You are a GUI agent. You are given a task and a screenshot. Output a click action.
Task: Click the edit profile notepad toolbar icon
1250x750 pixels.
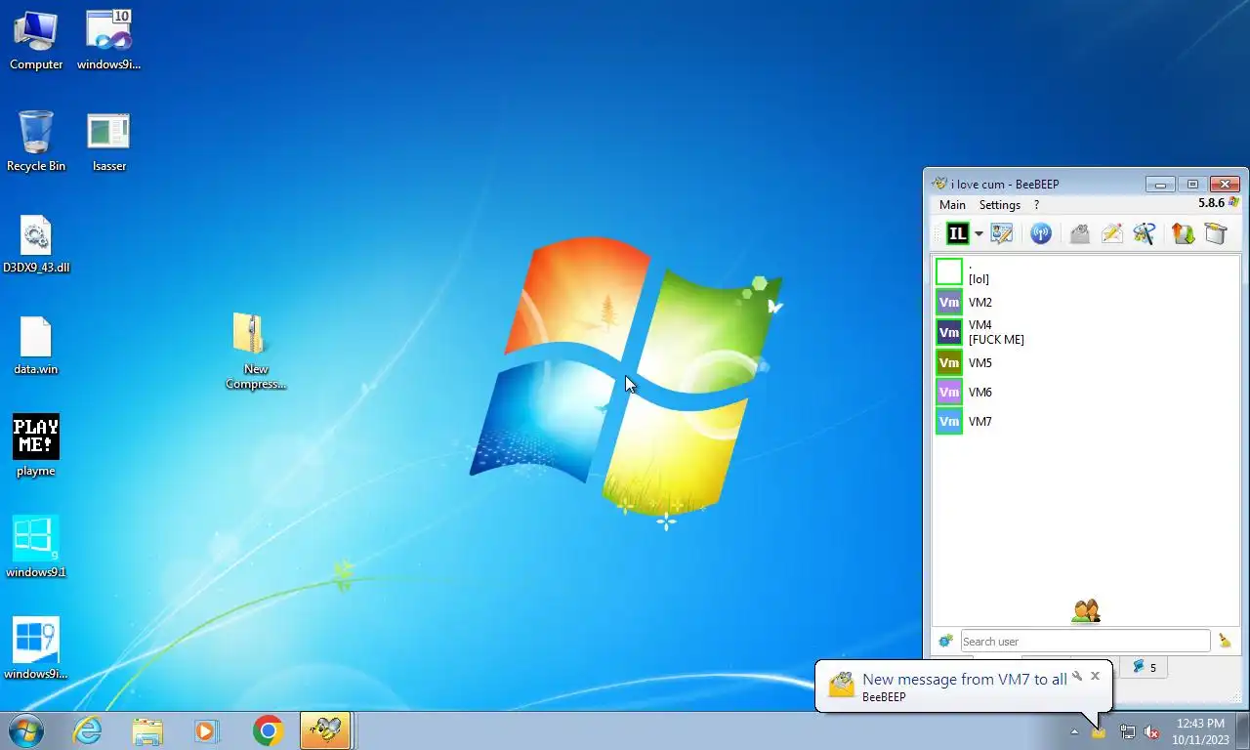click(x=1002, y=233)
